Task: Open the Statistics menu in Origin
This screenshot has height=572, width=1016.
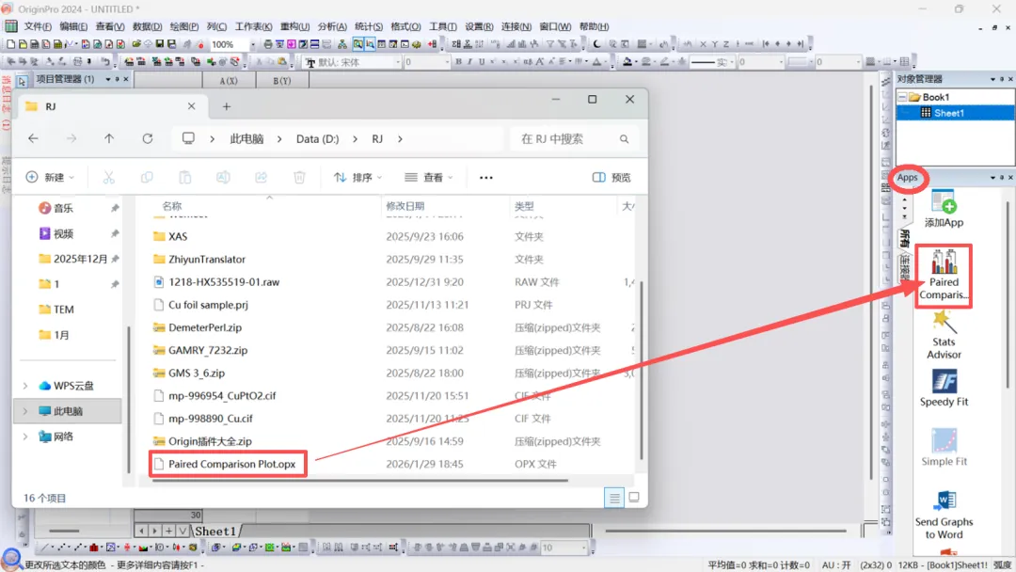Action: click(x=368, y=26)
